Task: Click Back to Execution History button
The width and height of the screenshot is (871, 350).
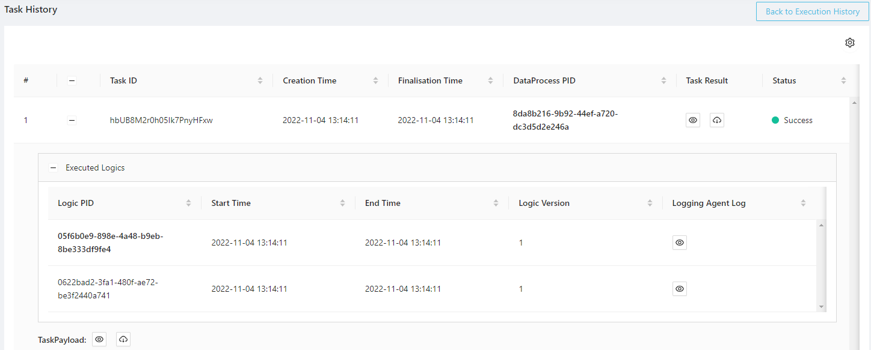Action: pos(812,11)
